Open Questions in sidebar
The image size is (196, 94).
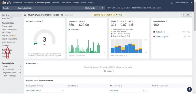(6, 45)
